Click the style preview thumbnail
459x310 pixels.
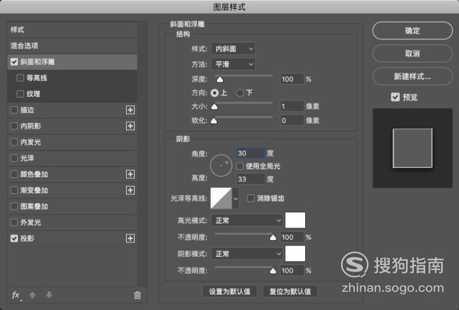pyautogui.click(x=413, y=148)
